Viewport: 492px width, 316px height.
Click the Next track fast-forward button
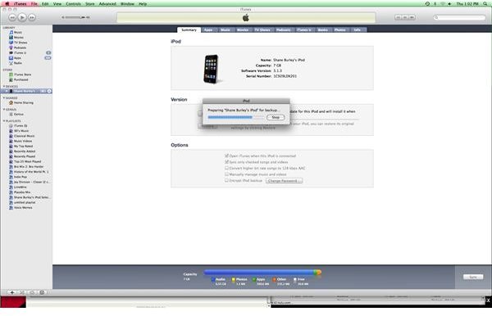tap(32, 17)
